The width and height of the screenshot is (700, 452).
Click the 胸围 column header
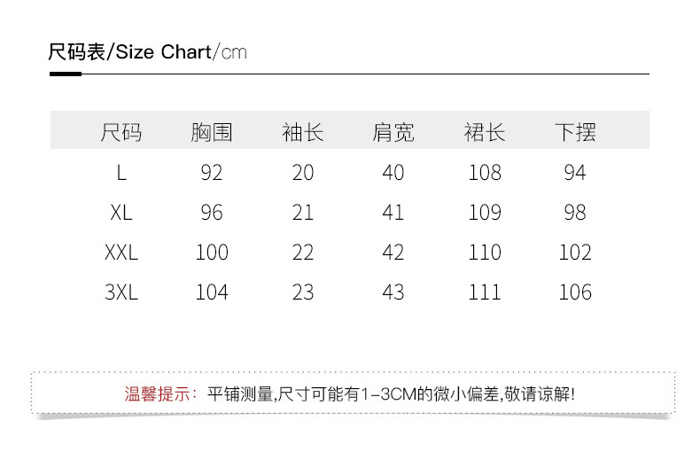[212, 133]
